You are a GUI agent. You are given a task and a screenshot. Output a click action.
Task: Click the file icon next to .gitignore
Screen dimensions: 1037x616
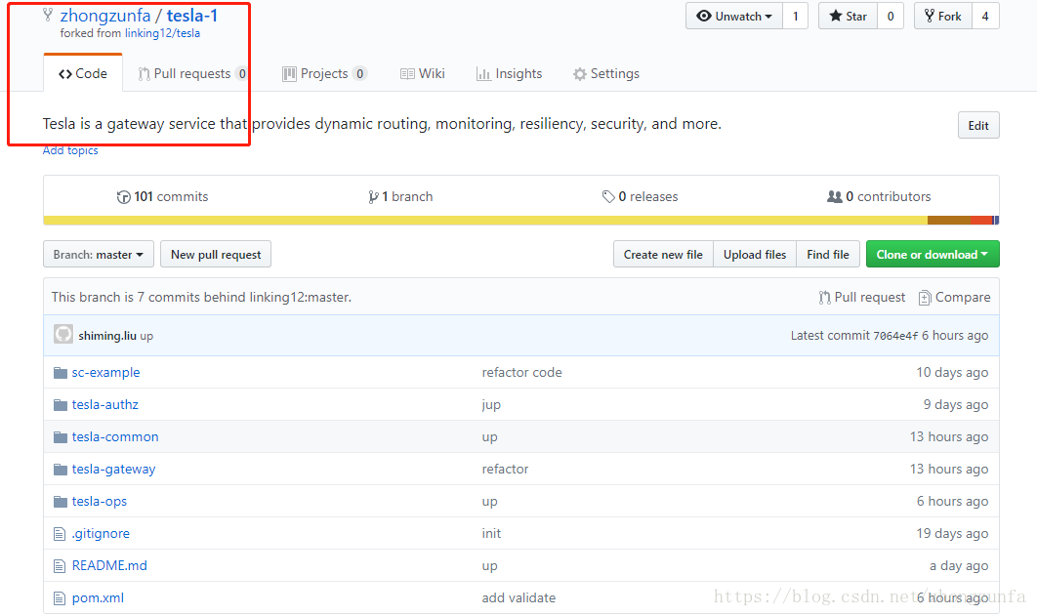click(x=60, y=534)
